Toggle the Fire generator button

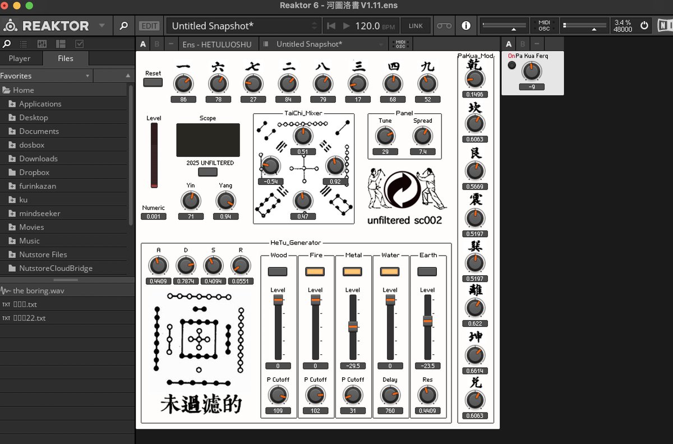point(315,271)
